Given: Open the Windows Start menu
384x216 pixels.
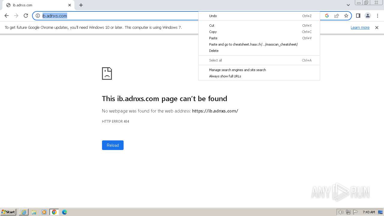Looking at the screenshot, I should 8,212.
